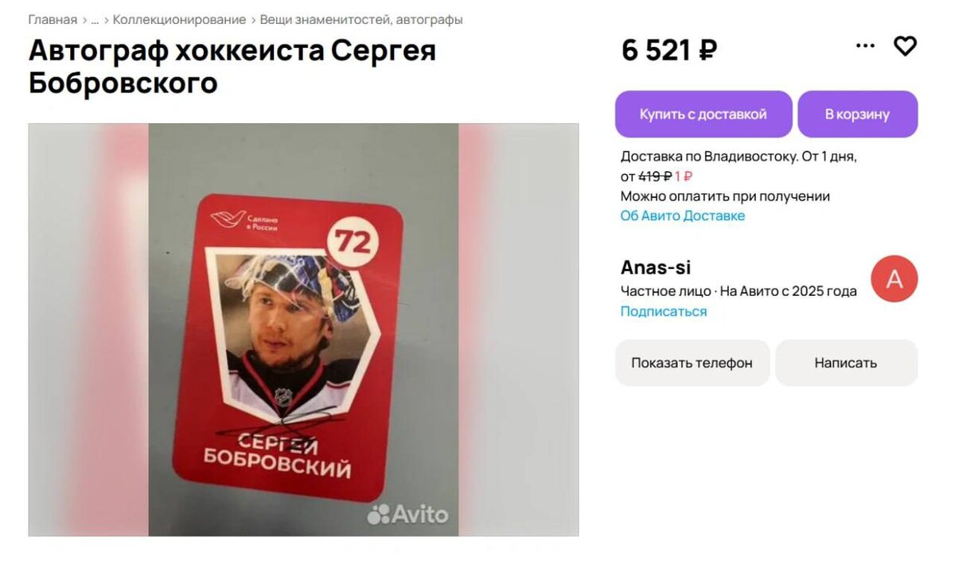955x572 pixels.
Task: Open Об Авито Доставке link
Action: click(x=683, y=216)
